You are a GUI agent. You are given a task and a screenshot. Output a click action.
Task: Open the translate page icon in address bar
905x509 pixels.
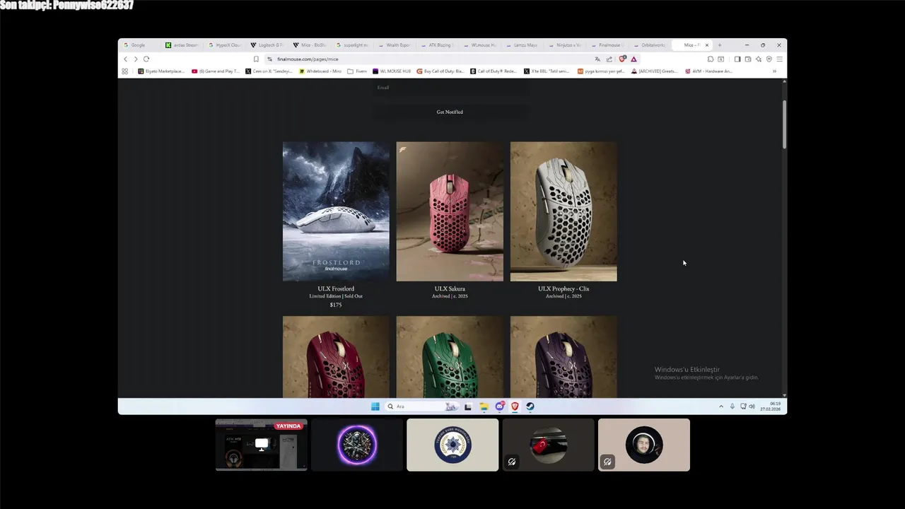597,59
